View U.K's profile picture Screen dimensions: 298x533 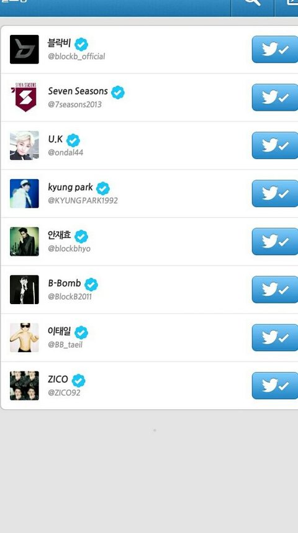[x=24, y=146]
